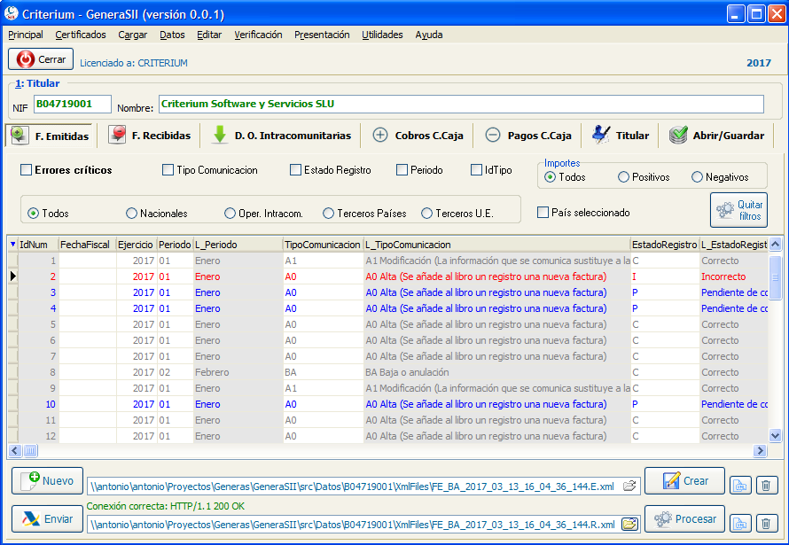The image size is (789, 545).
Task: Tick the Estado Registro filter checkbox
Action: pos(296,170)
